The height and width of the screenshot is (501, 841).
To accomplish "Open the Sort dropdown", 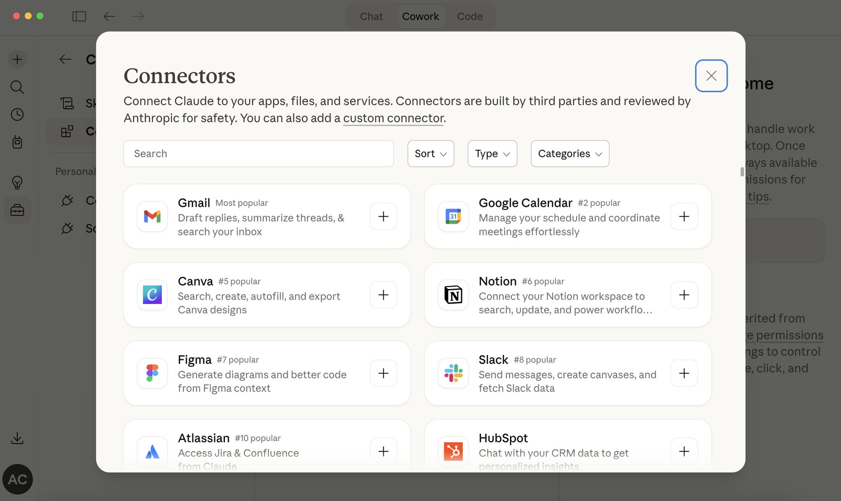I will coord(431,154).
